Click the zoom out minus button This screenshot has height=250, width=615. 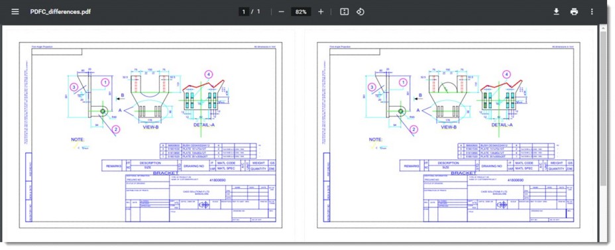click(x=281, y=12)
